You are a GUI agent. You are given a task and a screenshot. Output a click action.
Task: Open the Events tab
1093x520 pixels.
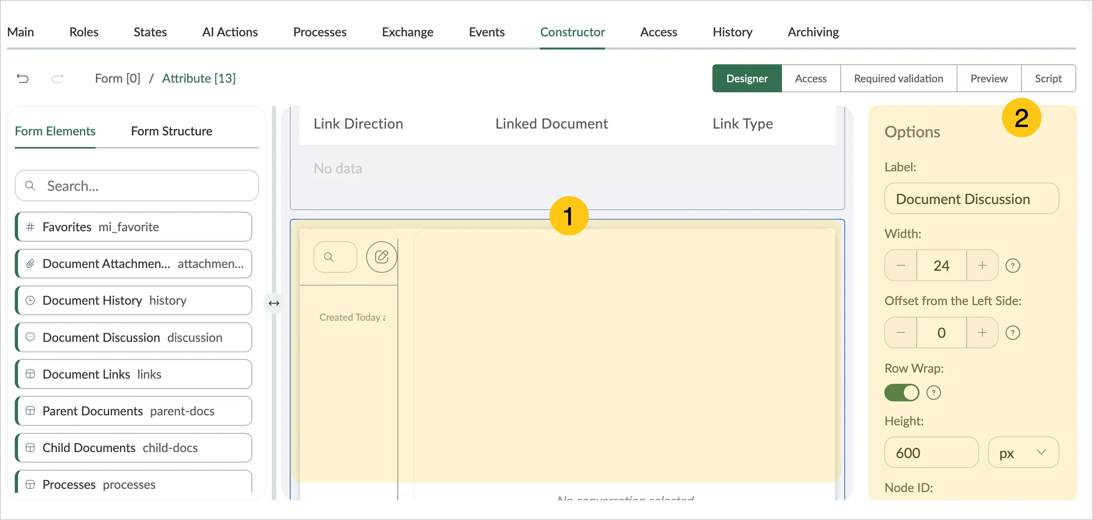pyautogui.click(x=487, y=32)
